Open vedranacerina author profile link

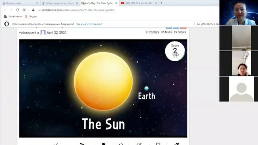[x=29, y=33]
